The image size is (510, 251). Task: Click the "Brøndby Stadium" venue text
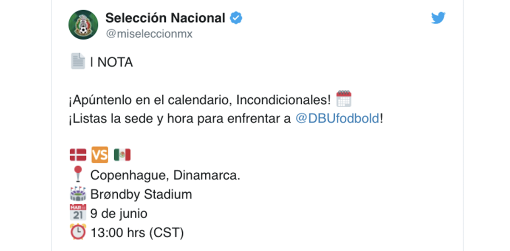coord(141,194)
